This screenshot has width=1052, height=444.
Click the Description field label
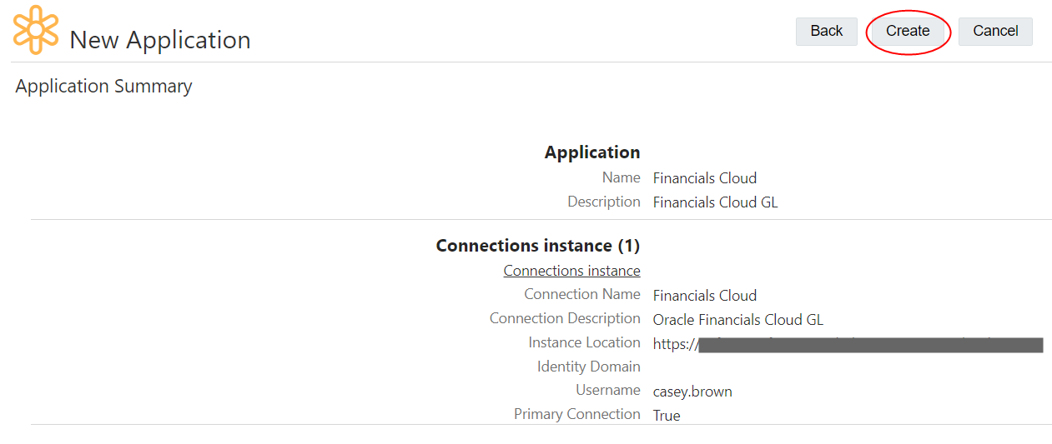(604, 202)
